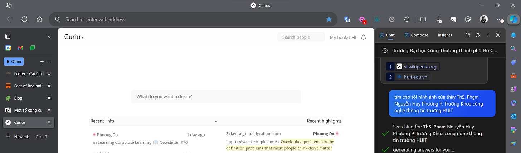This screenshot has width=521, height=153.
Task: Add a new tab in Other group
Action: (x=42, y=62)
